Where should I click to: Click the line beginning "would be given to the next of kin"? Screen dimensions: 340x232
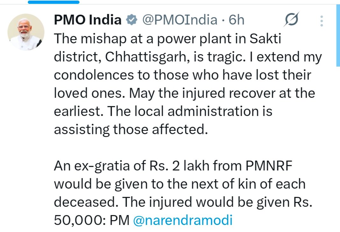click(x=180, y=184)
